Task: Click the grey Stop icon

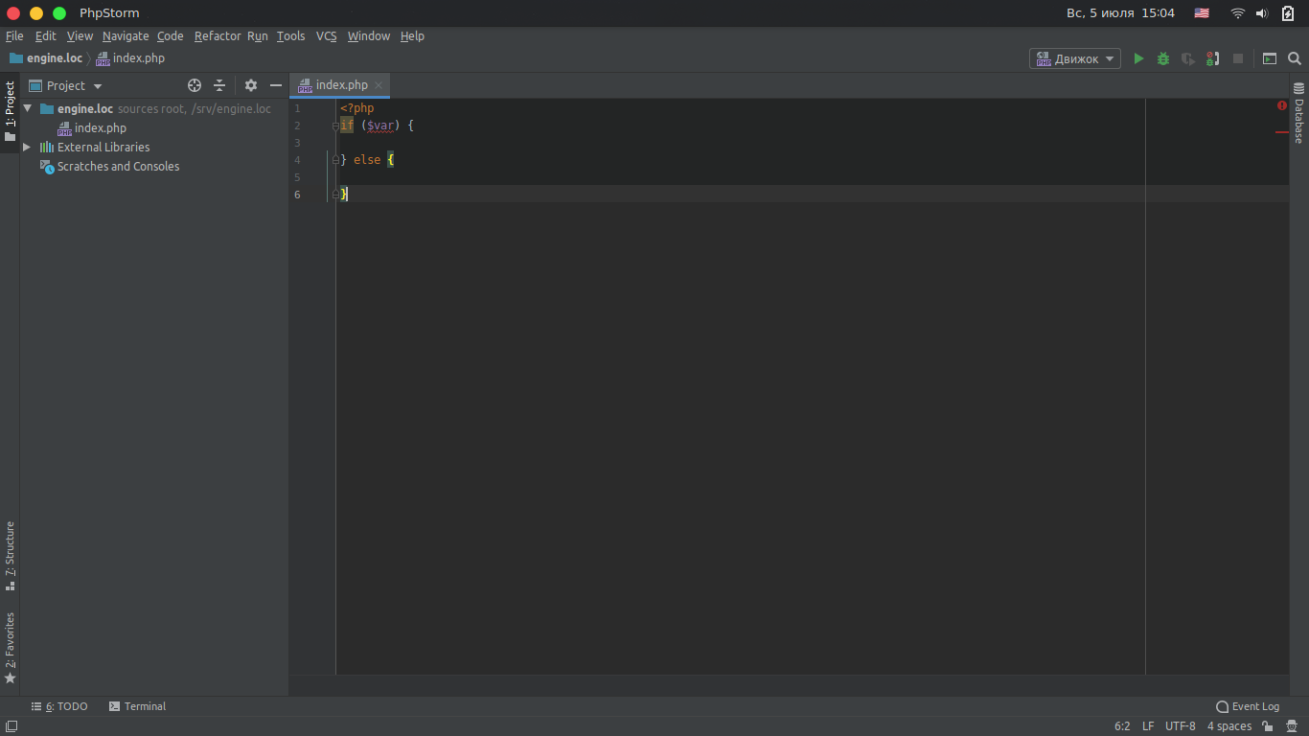Action: click(x=1238, y=58)
